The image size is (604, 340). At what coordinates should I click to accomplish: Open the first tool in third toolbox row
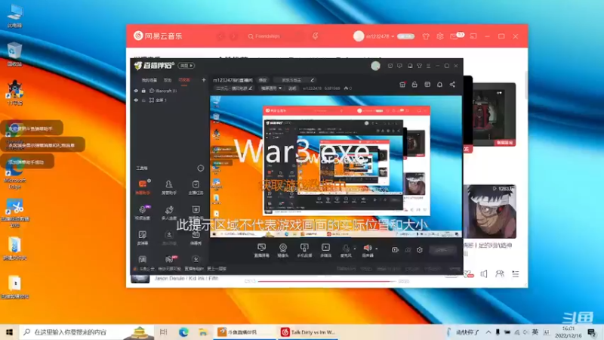tap(143, 238)
